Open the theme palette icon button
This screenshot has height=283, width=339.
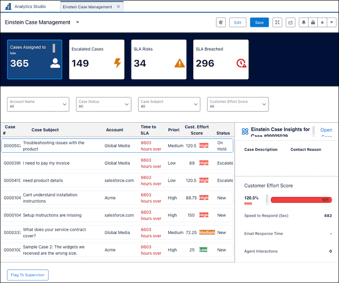[x=221, y=22]
